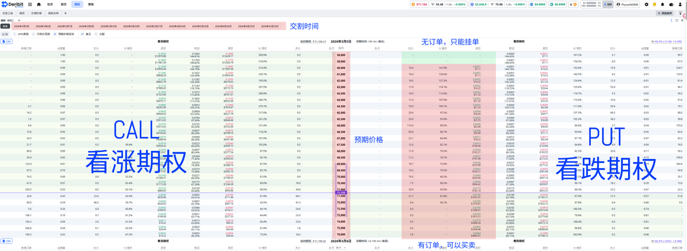Open the wallet icon
Screen dimensions: 687x251
click(672, 4)
